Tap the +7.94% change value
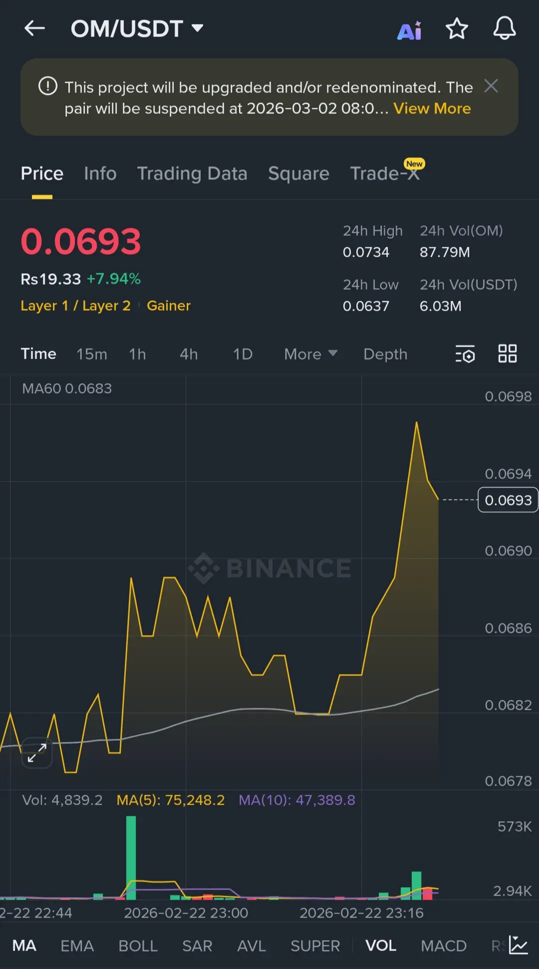 click(x=114, y=279)
